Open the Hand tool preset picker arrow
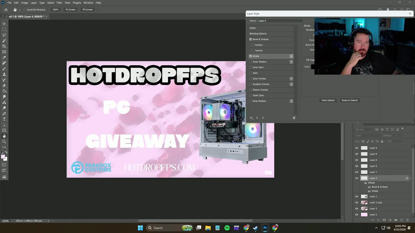Screen dimensions: 415x233 [x=19, y=10]
